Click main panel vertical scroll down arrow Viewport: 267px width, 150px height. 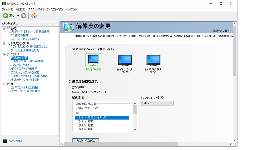click(235, 140)
